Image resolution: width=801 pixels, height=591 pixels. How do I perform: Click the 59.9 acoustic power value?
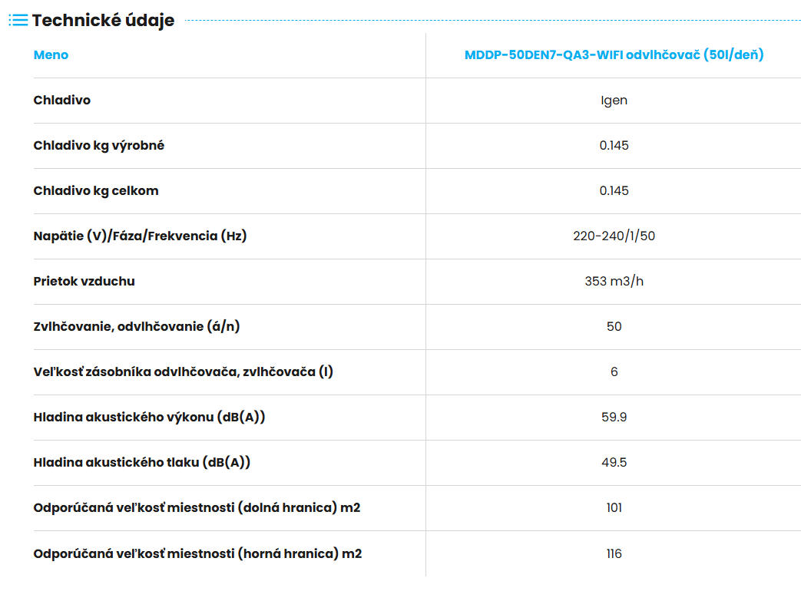(x=614, y=417)
